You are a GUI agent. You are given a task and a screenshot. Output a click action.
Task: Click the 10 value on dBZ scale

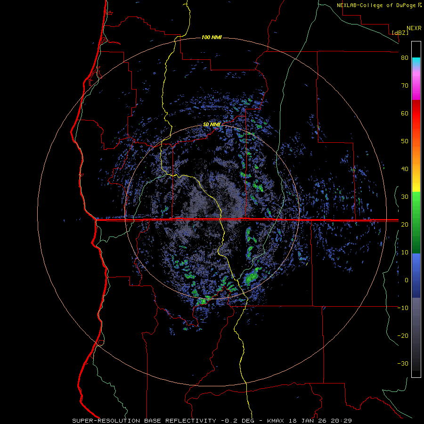click(405, 253)
